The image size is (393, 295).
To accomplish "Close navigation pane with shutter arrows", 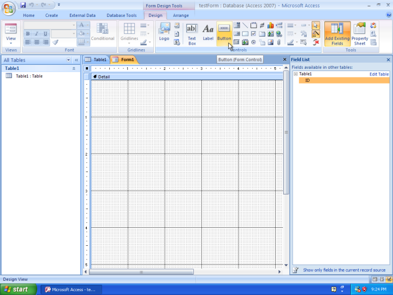I will (76, 60).
